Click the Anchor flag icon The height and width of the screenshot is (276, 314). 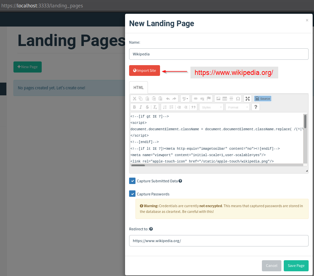coord(209,98)
